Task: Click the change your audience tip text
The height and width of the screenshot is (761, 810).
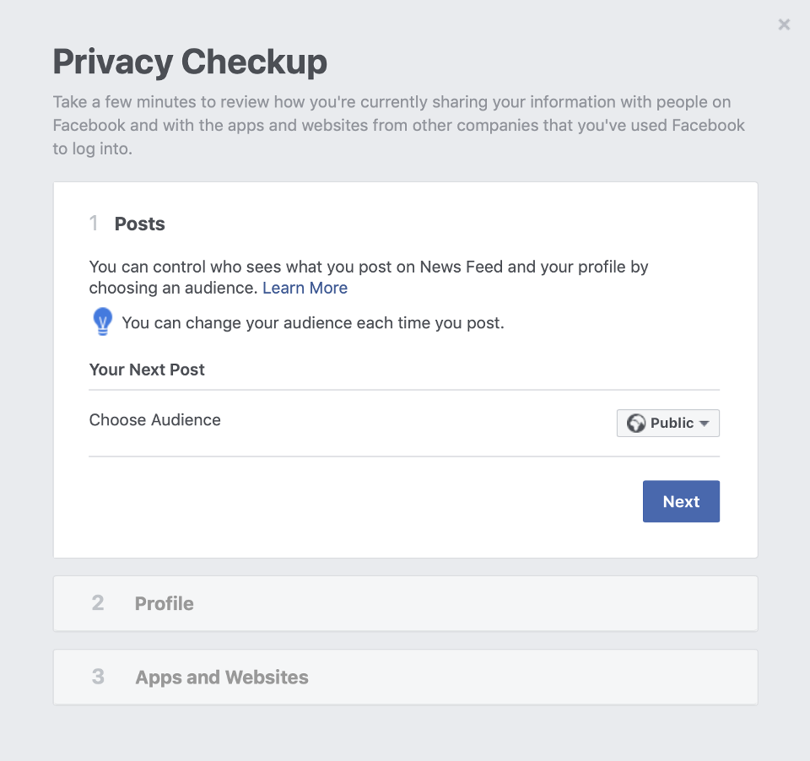Action: (313, 323)
